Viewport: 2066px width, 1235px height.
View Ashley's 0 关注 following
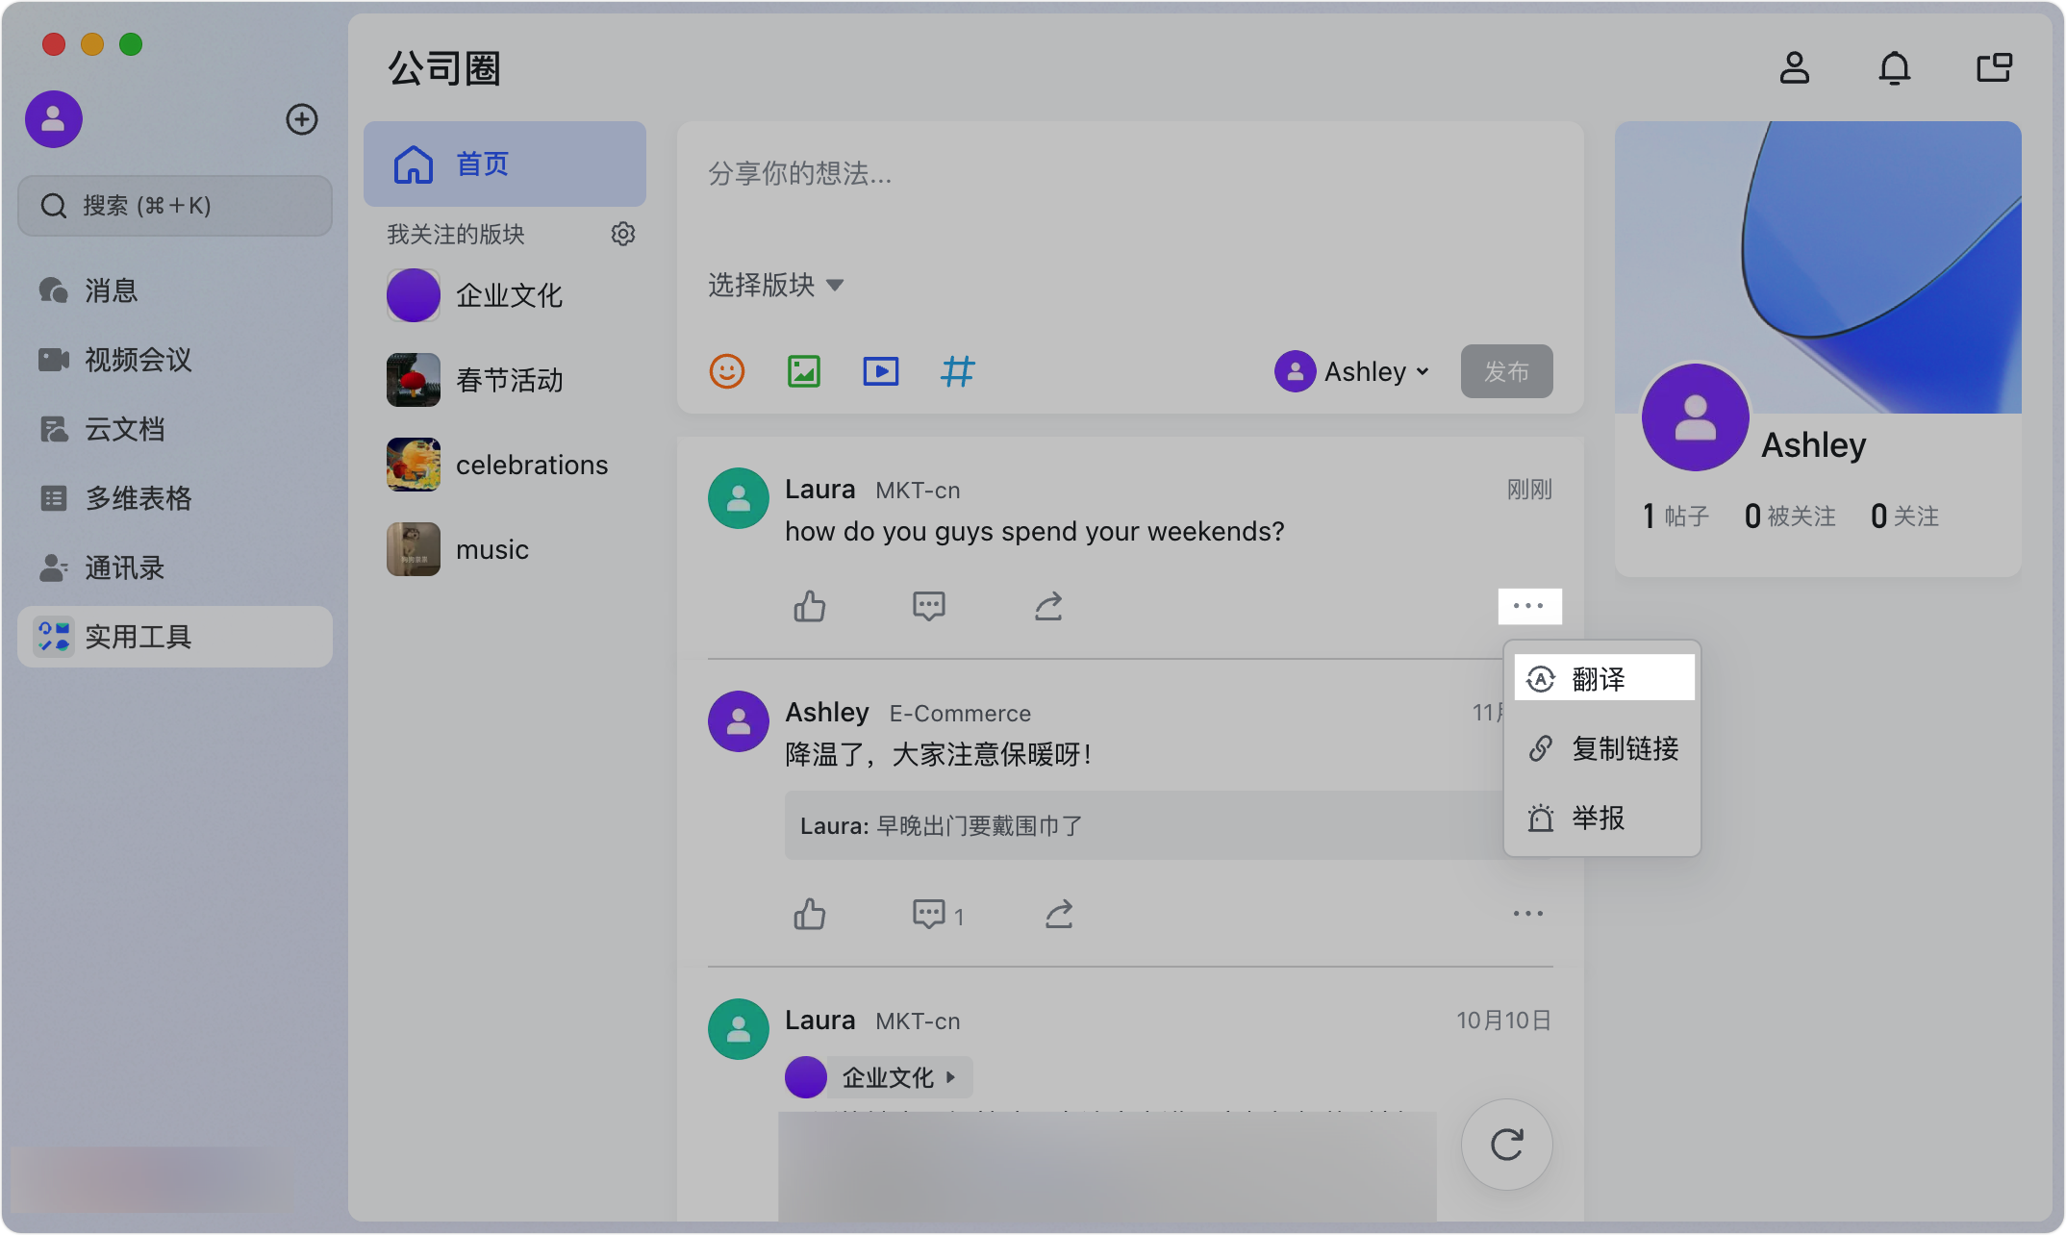pyautogui.click(x=1905, y=517)
